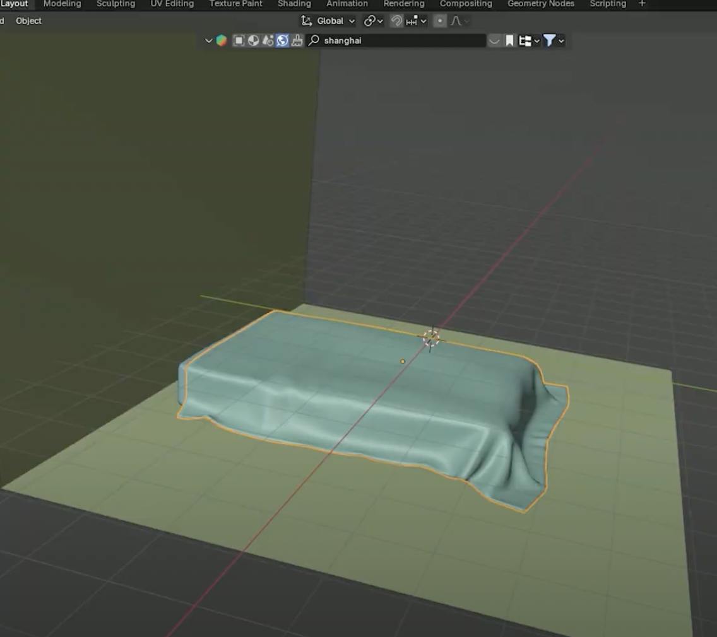
Task: Open the UV Editing workspace tab
Action: tap(172, 4)
